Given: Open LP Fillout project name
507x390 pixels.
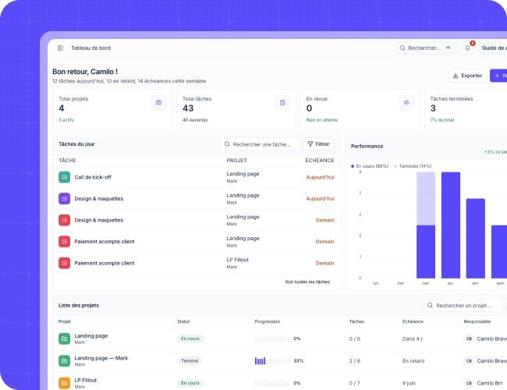Looking at the screenshot, I should (86, 380).
